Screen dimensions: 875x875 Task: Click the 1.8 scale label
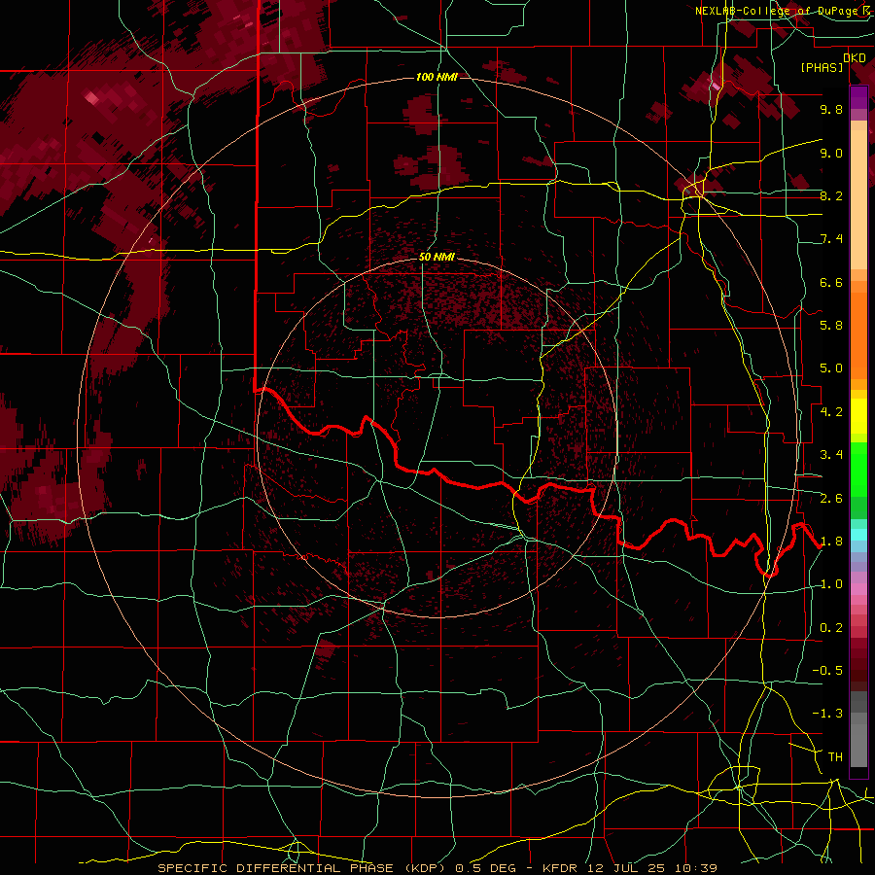[831, 542]
